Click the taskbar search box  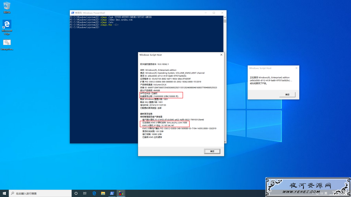pos(40,193)
